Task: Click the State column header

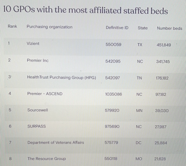Action: [143, 28]
